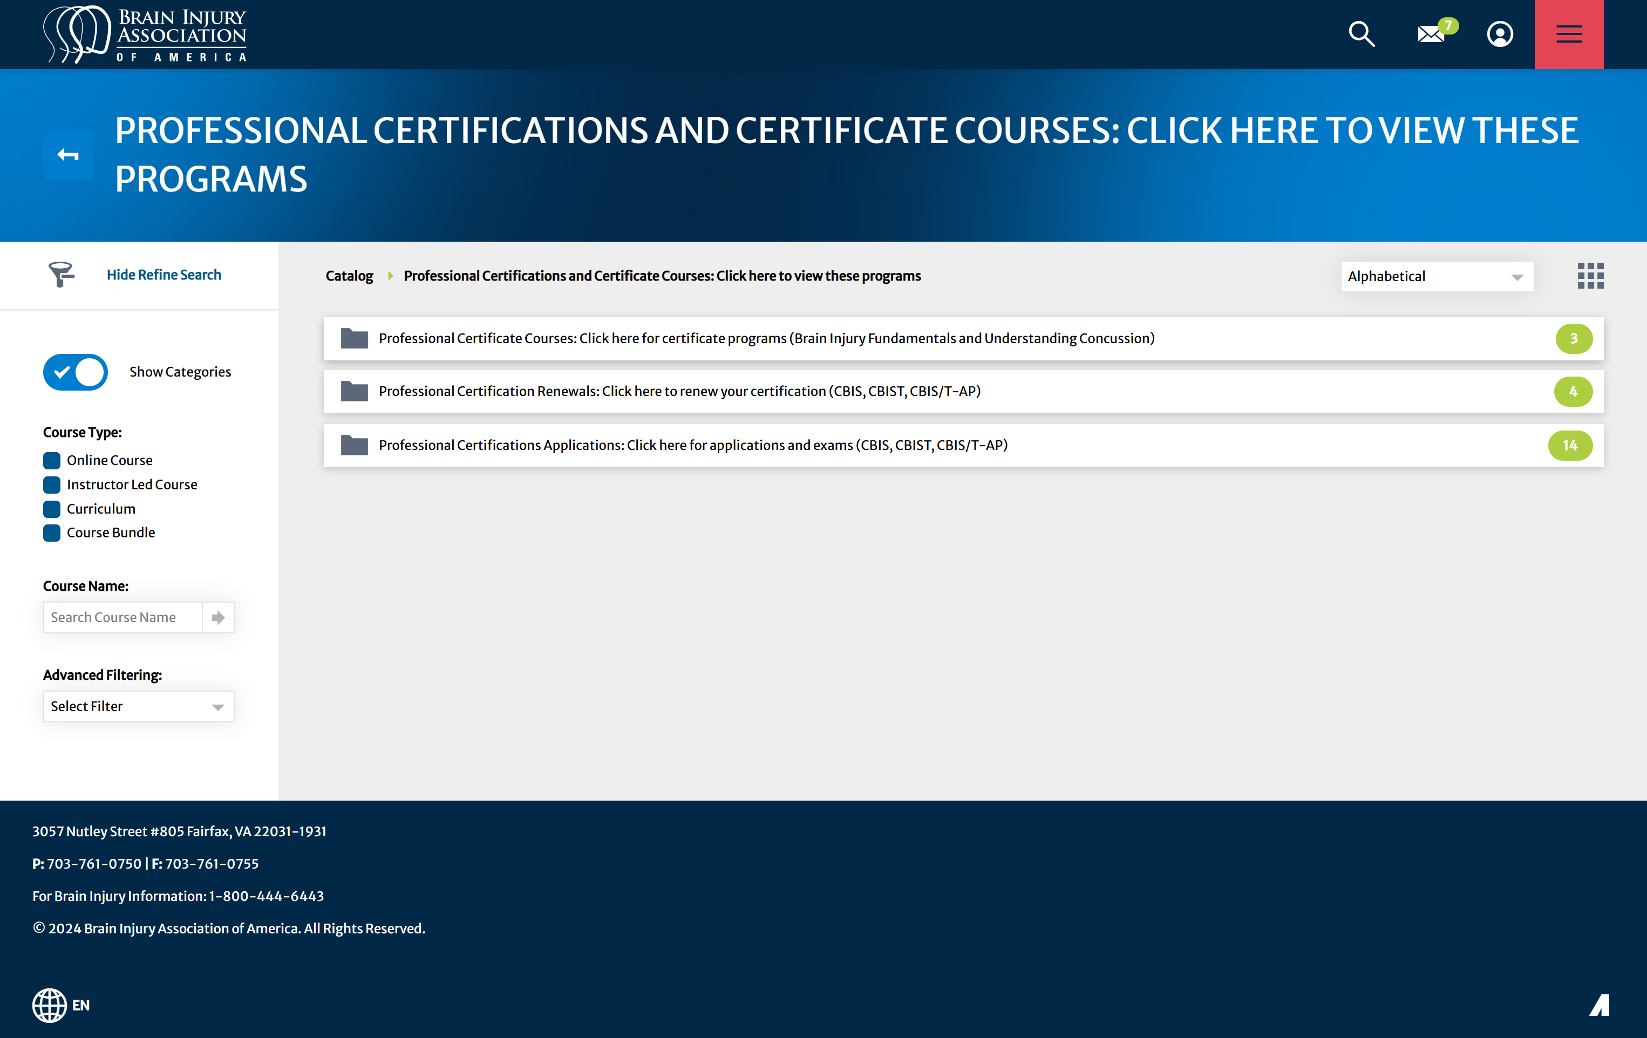Viewport: 1647px width, 1038px height.
Task: Open the Select Filter dropdown
Action: pyautogui.click(x=139, y=706)
